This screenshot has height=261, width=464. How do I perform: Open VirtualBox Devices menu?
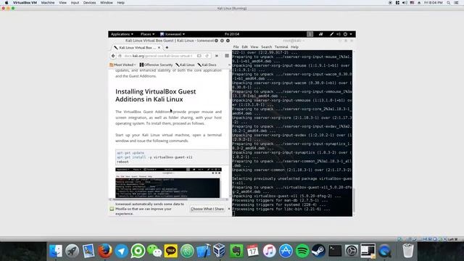[x=89, y=3]
